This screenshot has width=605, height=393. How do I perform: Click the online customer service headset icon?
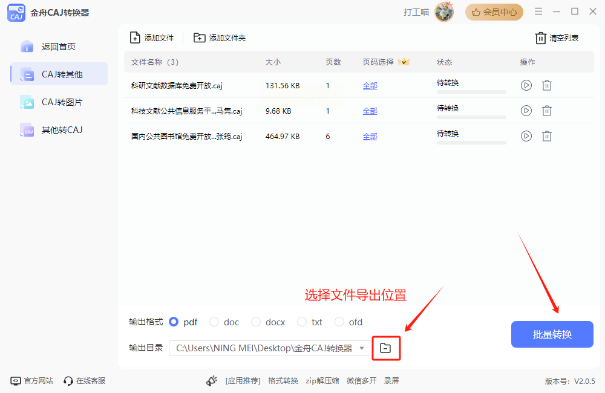pyautogui.click(x=68, y=381)
